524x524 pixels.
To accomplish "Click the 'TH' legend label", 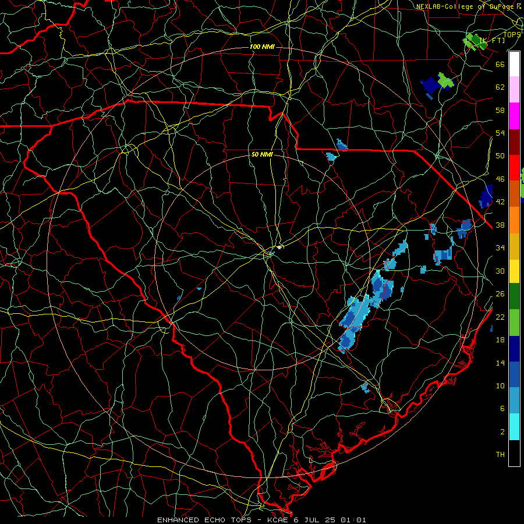I will (500, 455).
